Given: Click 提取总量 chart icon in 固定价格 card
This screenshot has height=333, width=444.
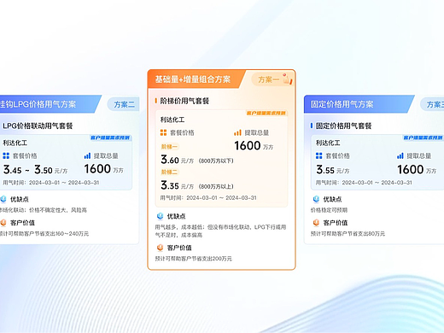Looking at the screenshot, I should (400, 155).
